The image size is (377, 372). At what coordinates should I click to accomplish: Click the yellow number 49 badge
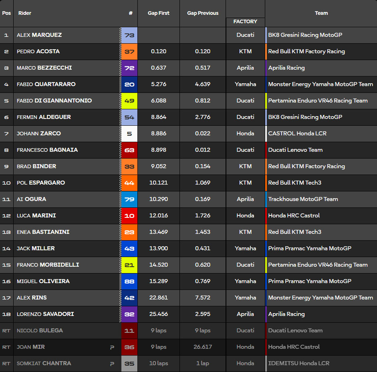pyautogui.click(x=129, y=101)
